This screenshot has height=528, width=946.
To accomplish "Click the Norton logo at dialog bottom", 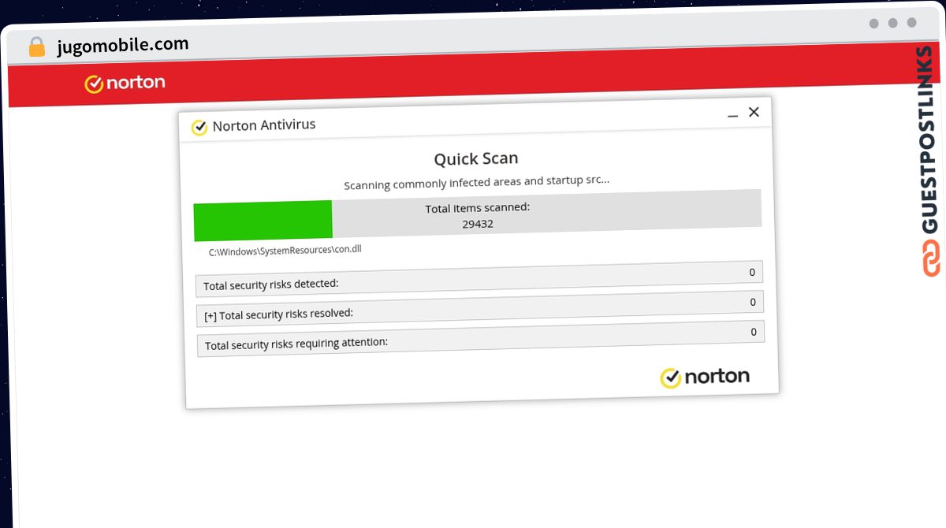I will click(x=705, y=377).
